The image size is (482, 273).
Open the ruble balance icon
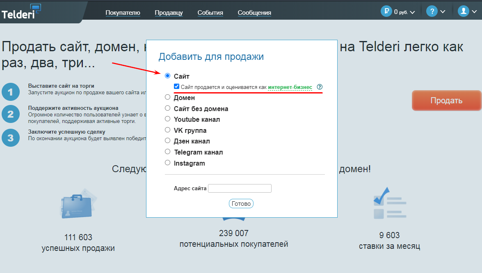coord(386,11)
